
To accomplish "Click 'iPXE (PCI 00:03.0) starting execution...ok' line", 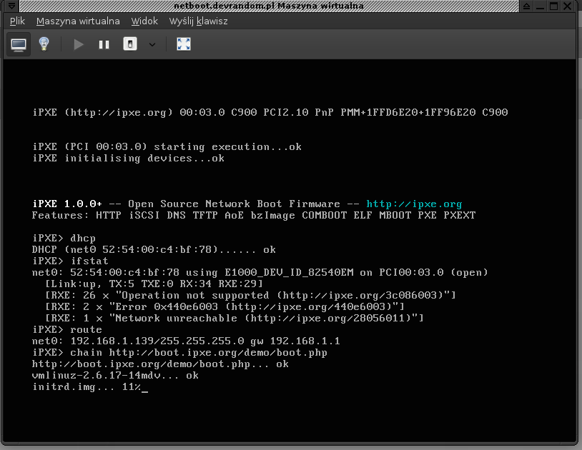I will click(x=167, y=147).
